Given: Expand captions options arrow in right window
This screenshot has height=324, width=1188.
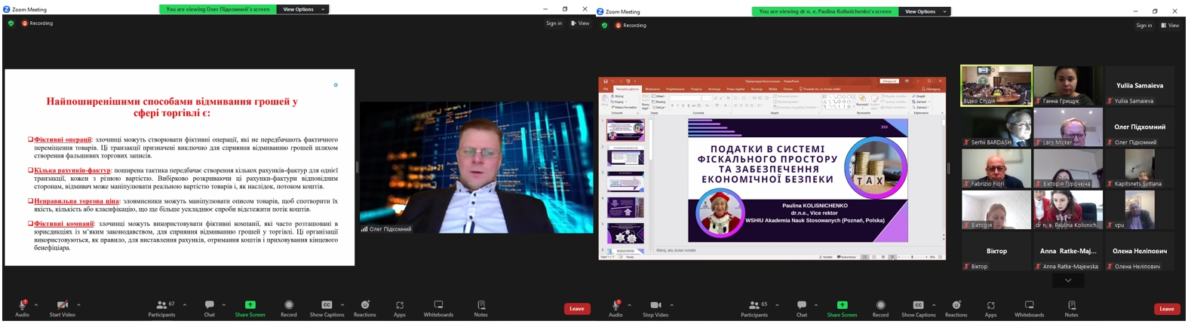Looking at the screenshot, I should click(x=935, y=305).
